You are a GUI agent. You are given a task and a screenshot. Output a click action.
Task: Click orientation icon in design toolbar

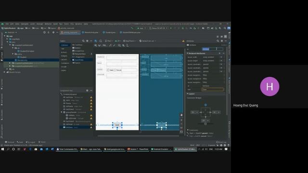click(x=101, y=41)
